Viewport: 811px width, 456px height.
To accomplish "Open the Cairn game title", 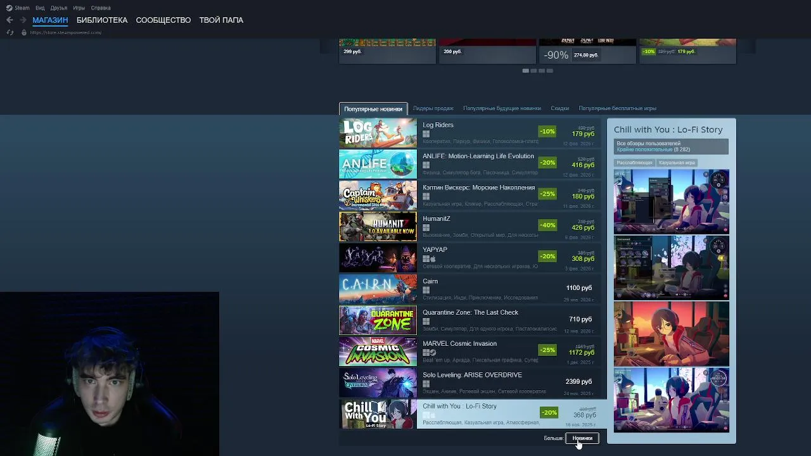I will coord(430,281).
